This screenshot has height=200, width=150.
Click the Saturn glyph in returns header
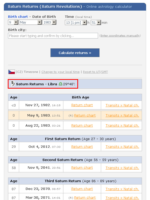pos(12,84)
